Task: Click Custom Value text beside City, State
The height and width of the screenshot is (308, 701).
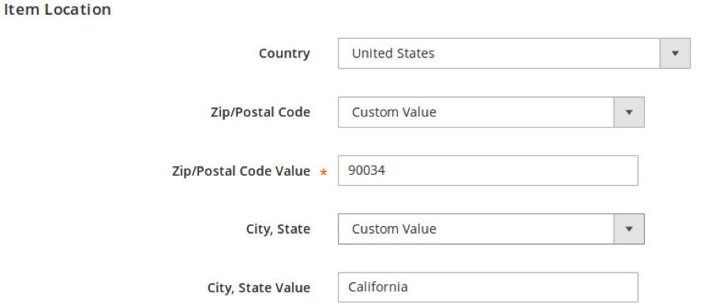Action: pyautogui.click(x=394, y=229)
